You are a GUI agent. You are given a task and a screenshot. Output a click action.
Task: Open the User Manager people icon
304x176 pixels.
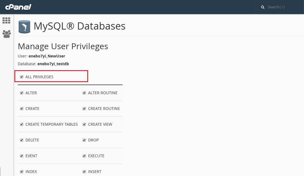[x=7, y=34]
